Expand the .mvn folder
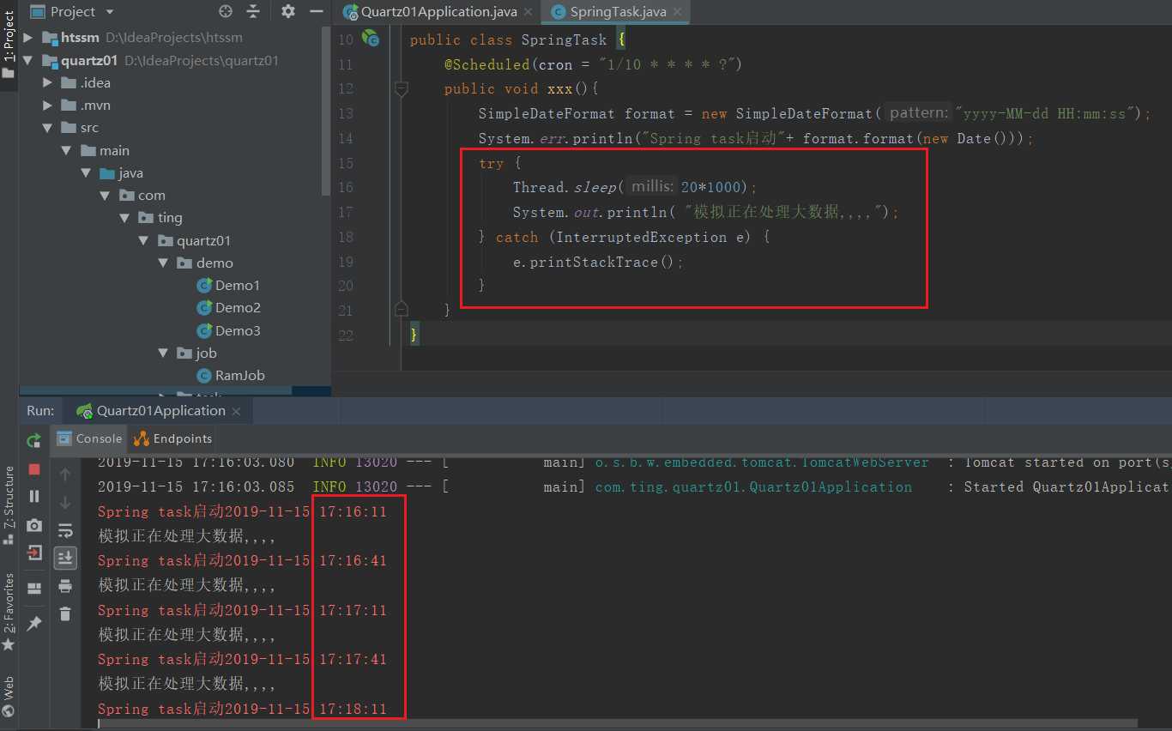 click(x=48, y=106)
